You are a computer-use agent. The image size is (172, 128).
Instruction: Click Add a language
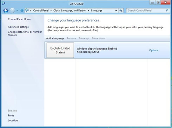tap(55, 38)
